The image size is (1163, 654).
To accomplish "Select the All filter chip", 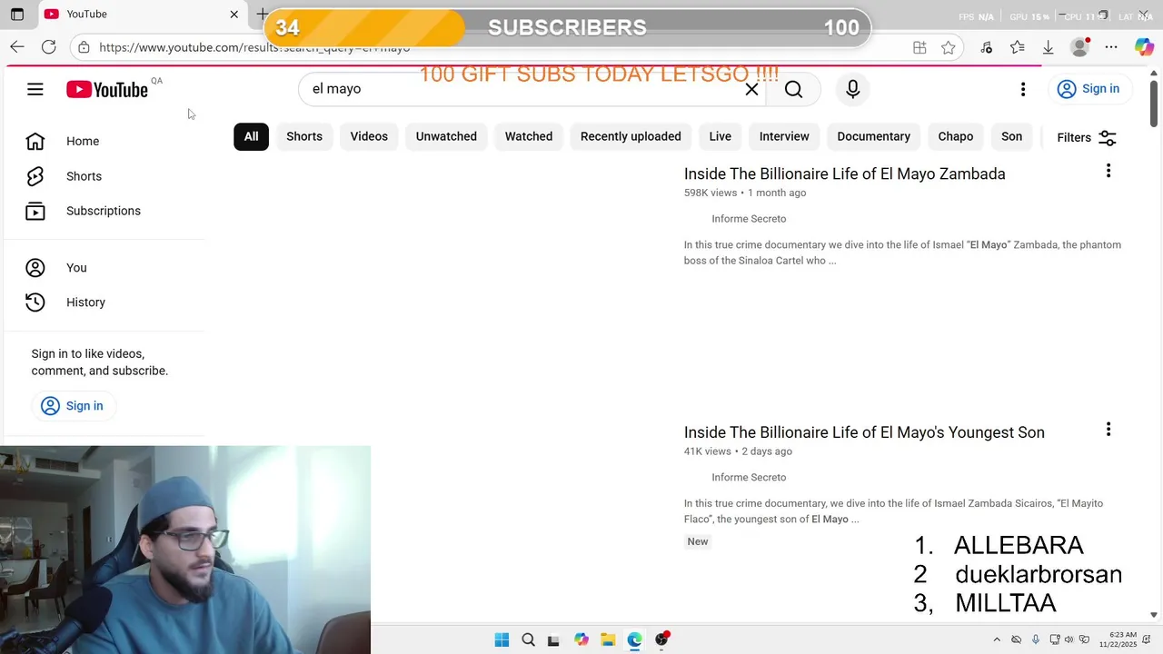I will pos(251,136).
